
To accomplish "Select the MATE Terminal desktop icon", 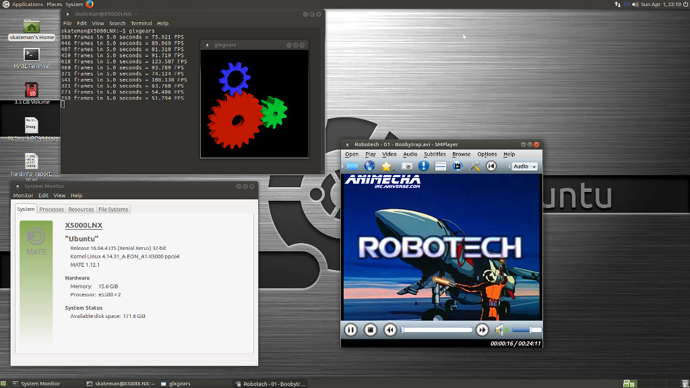I will point(32,58).
